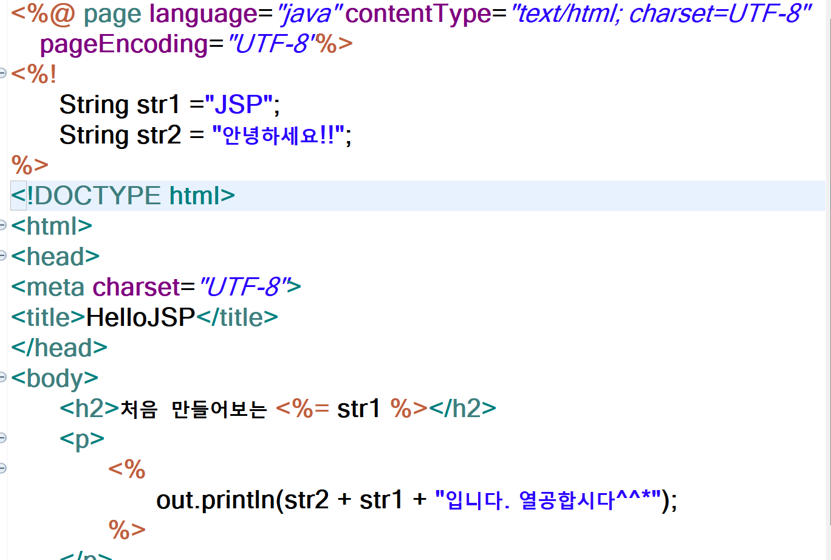Click the </title> closing tag
Image resolution: width=831 pixels, height=560 pixels.
(237, 317)
